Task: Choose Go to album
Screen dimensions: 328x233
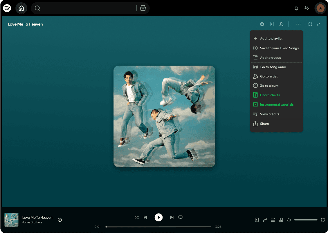Action: (x=276, y=86)
